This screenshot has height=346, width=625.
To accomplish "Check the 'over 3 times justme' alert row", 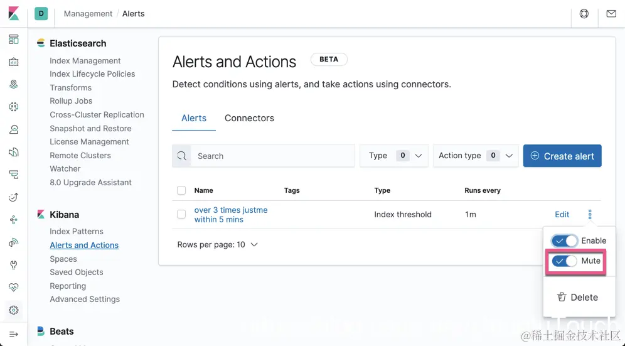I will coord(181,214).
